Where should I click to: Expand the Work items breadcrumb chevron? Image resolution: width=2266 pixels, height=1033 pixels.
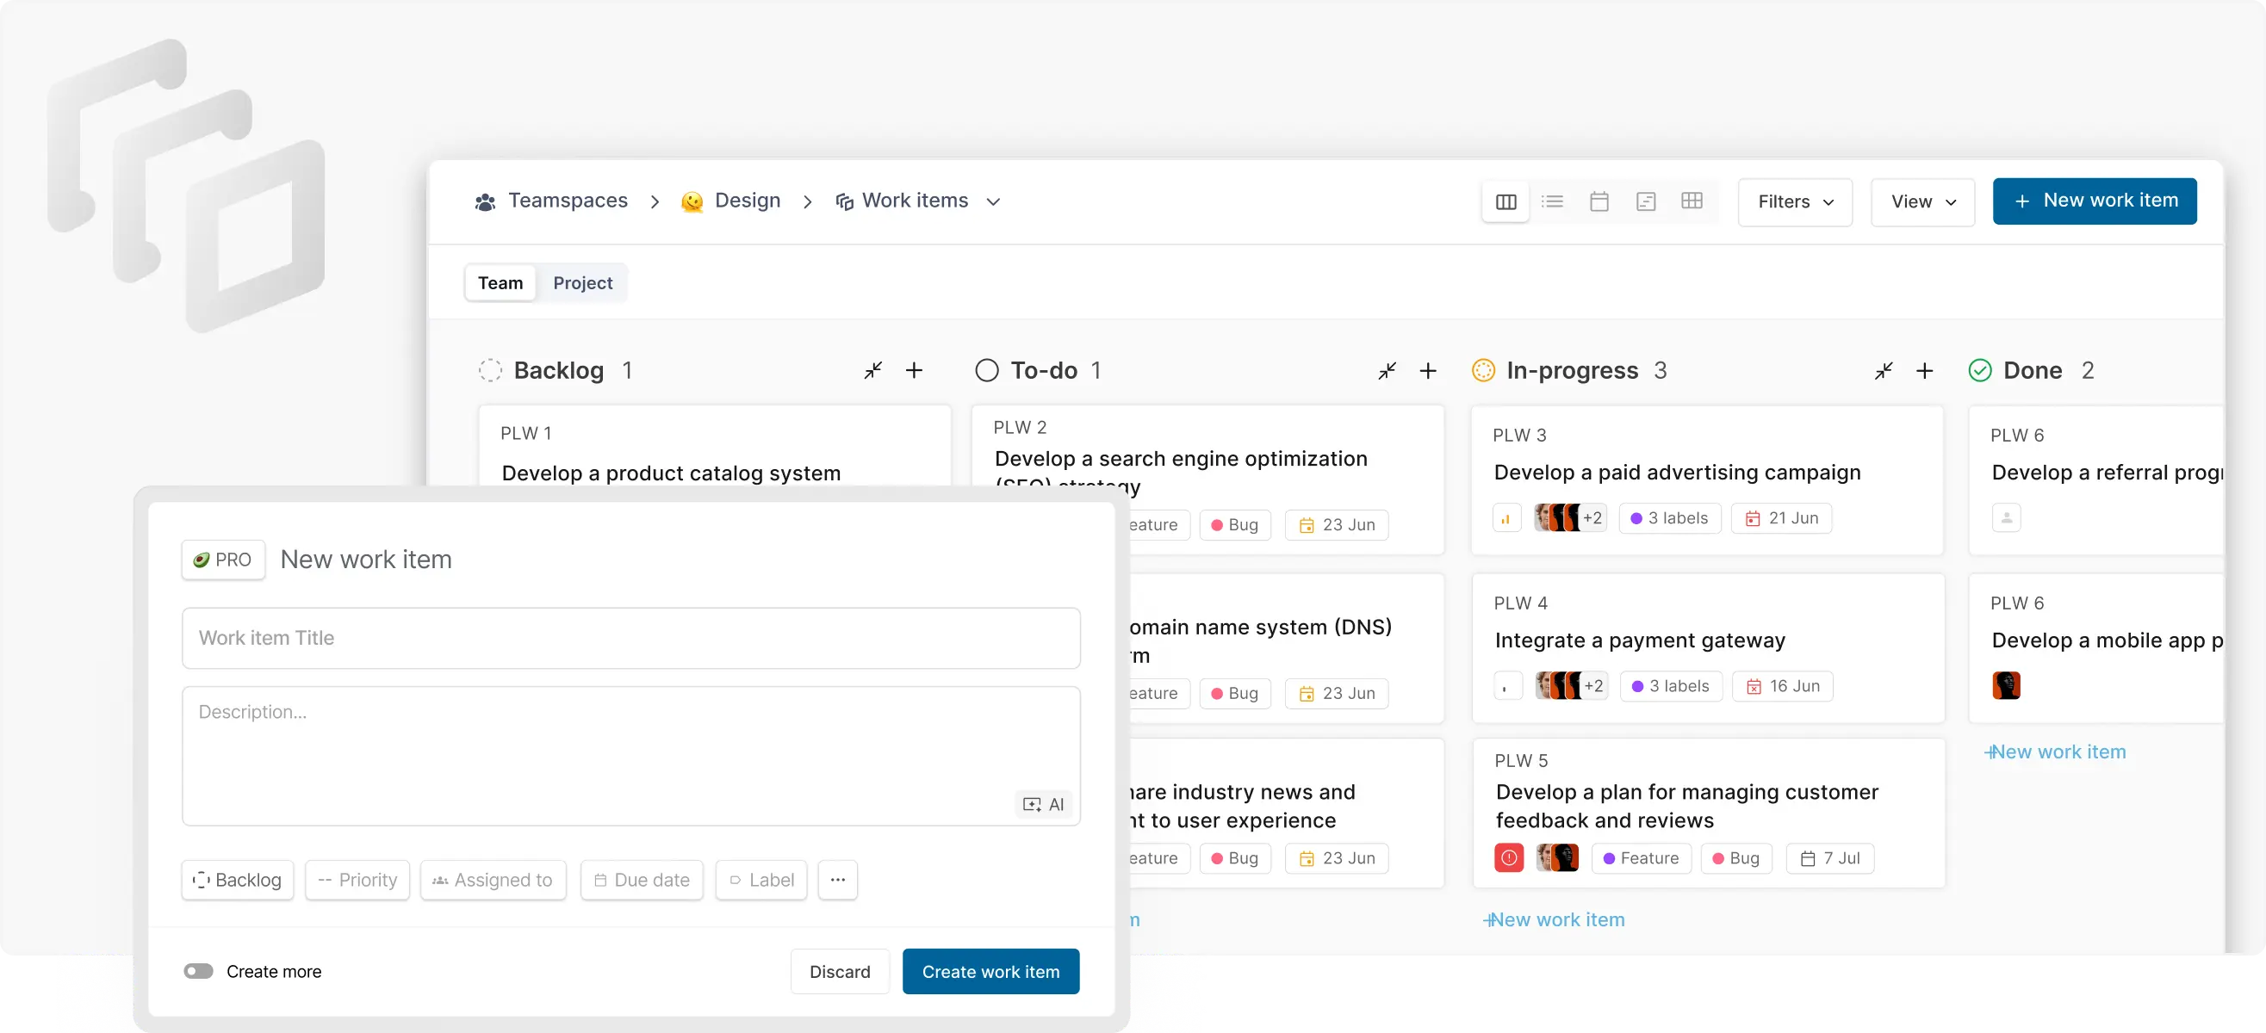coord(993,202)
